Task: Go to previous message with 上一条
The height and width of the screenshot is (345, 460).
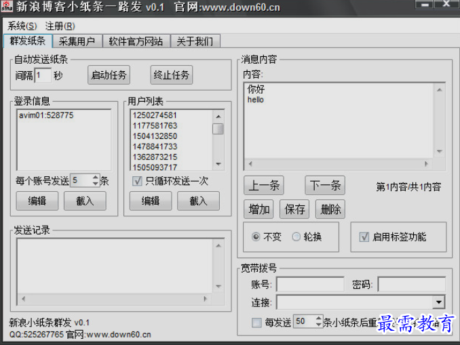Action: pyautogui.click(x=264, y=185)
